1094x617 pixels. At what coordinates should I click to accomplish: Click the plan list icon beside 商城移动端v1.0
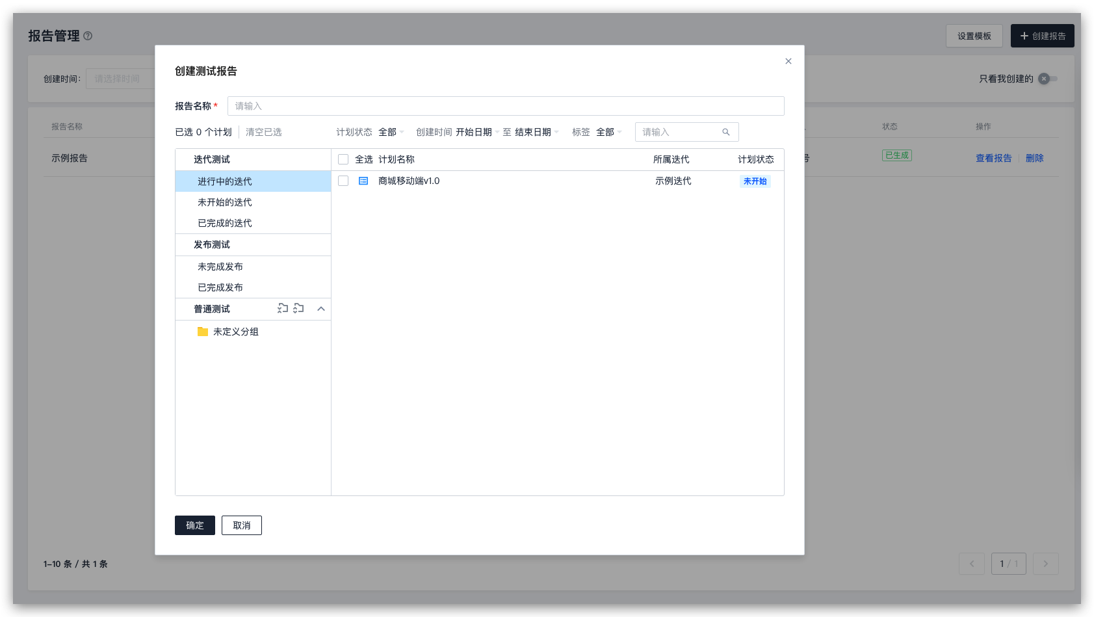(363, 181)
